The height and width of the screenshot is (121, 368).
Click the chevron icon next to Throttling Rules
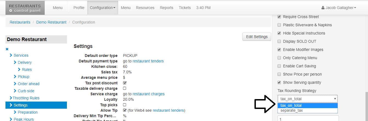click(11, 98)
